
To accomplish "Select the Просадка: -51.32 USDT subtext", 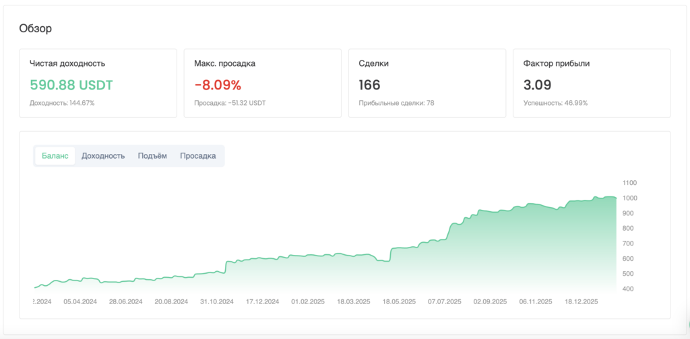I will click(x=230, y=104).
